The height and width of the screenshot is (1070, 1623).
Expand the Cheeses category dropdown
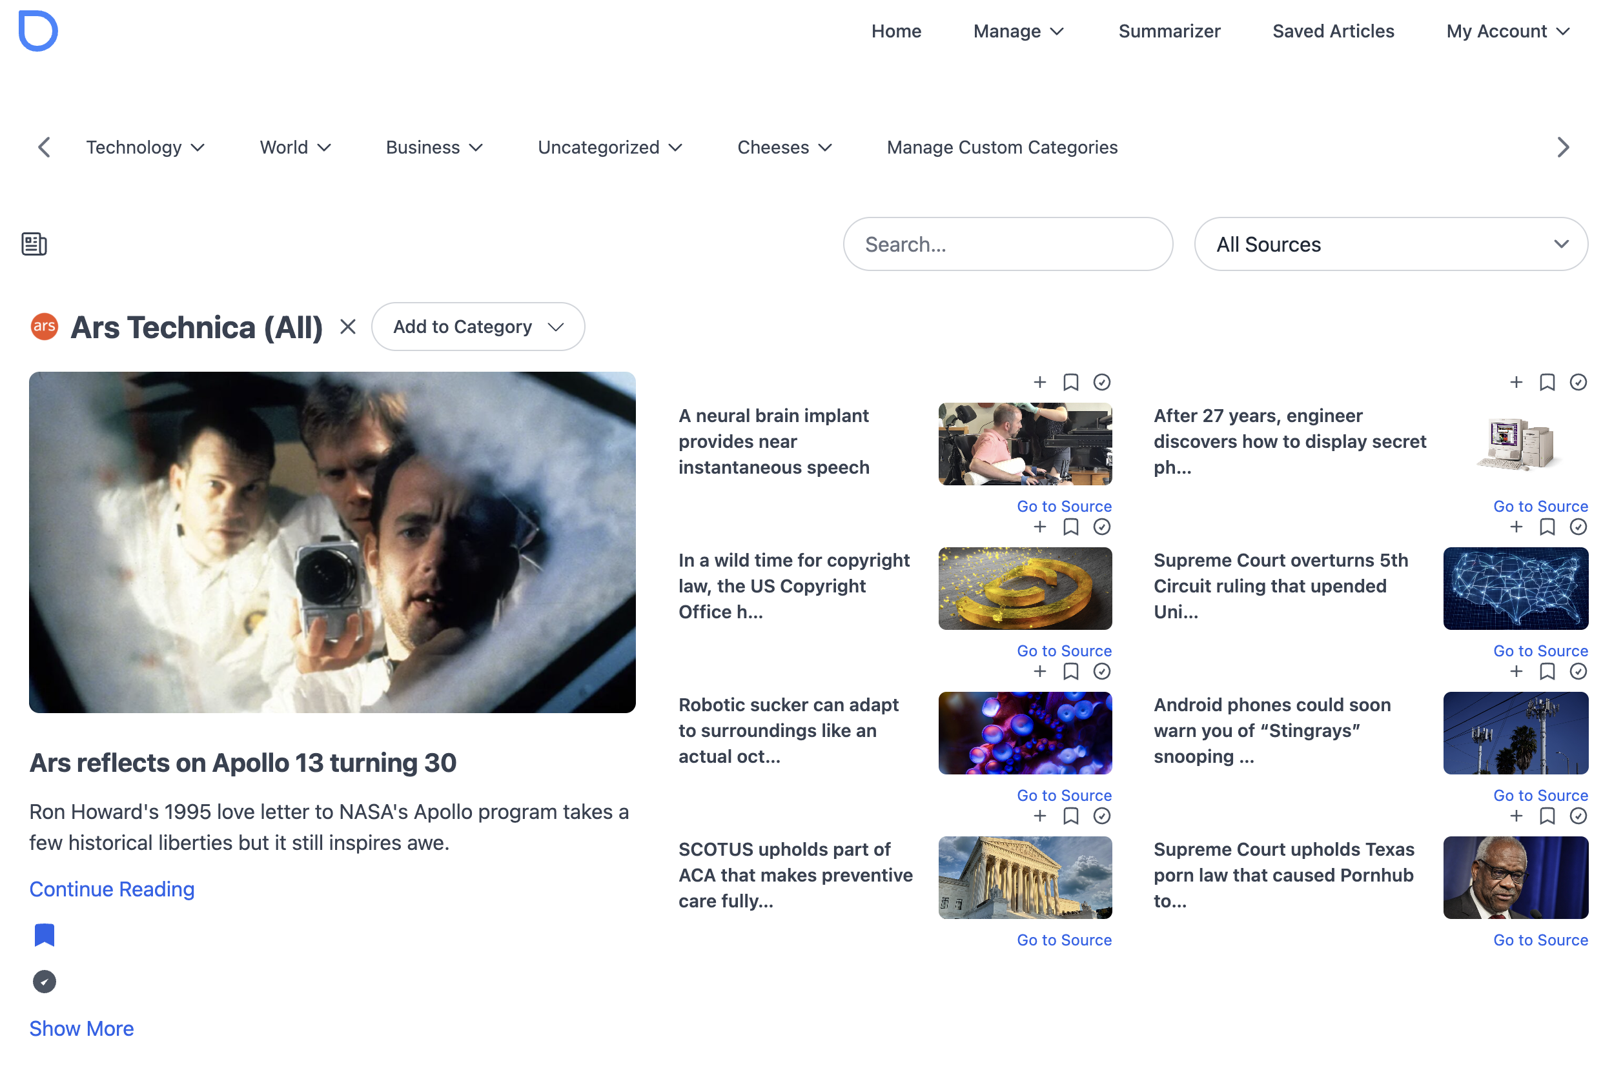[x=785, y=147]
